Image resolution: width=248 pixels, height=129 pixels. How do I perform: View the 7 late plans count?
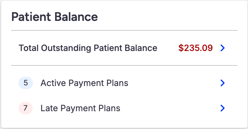[x=26, y=108]
